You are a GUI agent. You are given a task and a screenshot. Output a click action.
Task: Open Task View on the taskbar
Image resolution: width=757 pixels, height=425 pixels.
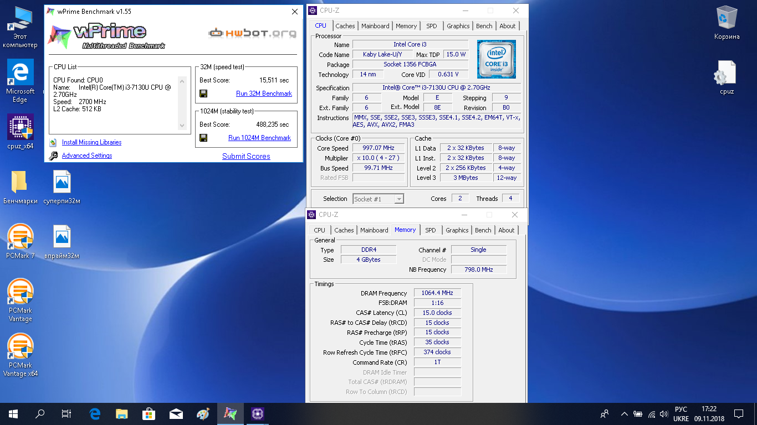[x=67, y=413]
